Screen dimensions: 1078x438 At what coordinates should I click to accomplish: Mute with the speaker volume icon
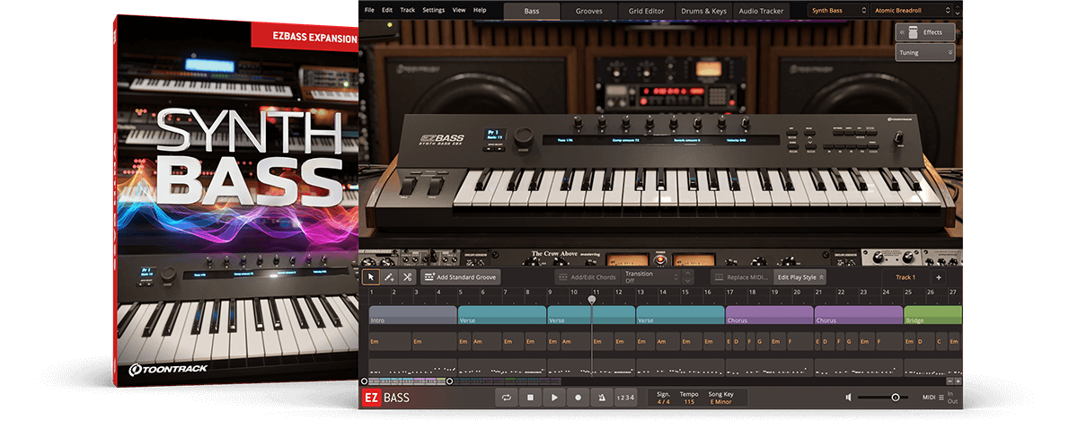coord(849,397)
